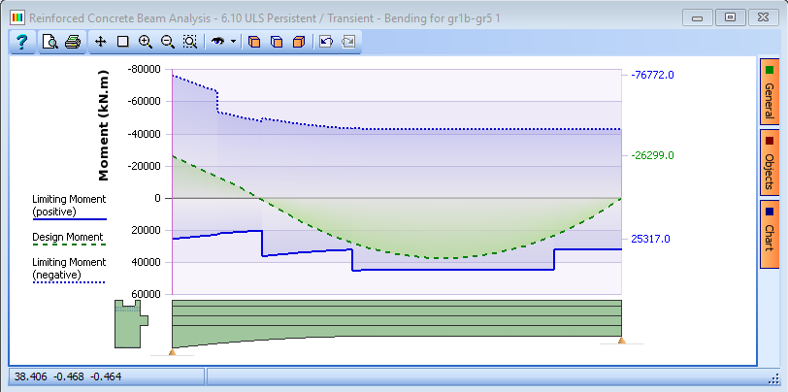This screenshot has width=788, height=392.
Task: Select the pan (move arrows) tool
Action: pyautogui.click(x=101, y=42)
